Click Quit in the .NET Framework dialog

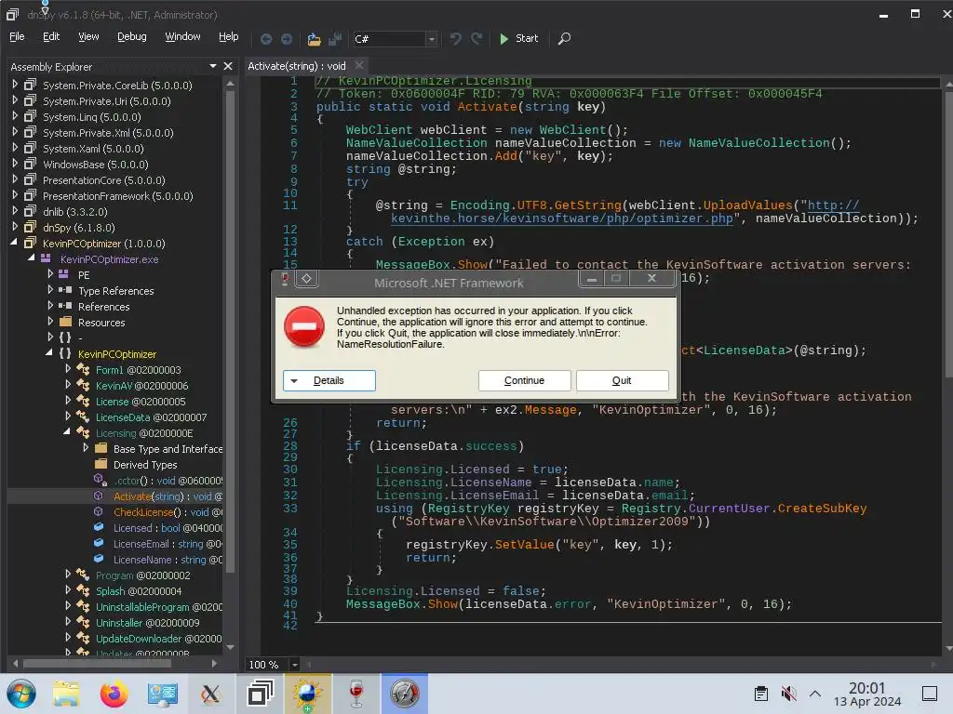(x=622, y=380)
